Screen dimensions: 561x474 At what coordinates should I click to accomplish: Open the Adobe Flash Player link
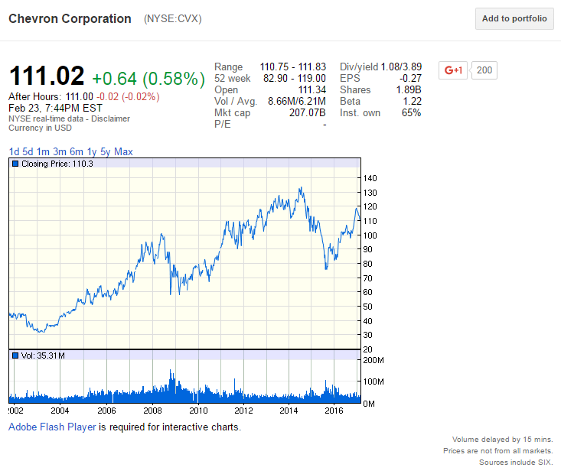52,427
